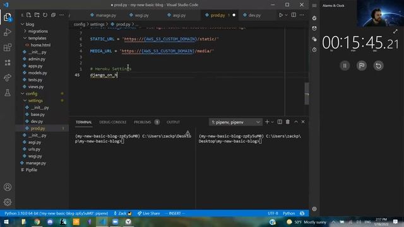
Task: Split the terminal panel
Action: click(280, 122)
